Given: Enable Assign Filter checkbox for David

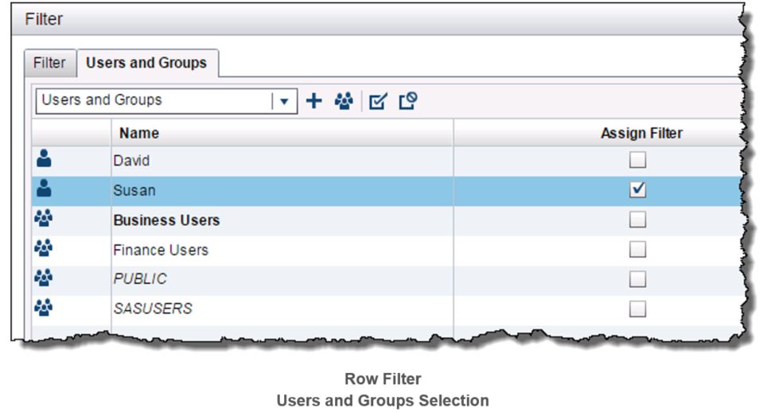Looking at the screenshot, I should pyautogui.click(x=637, y=161).
